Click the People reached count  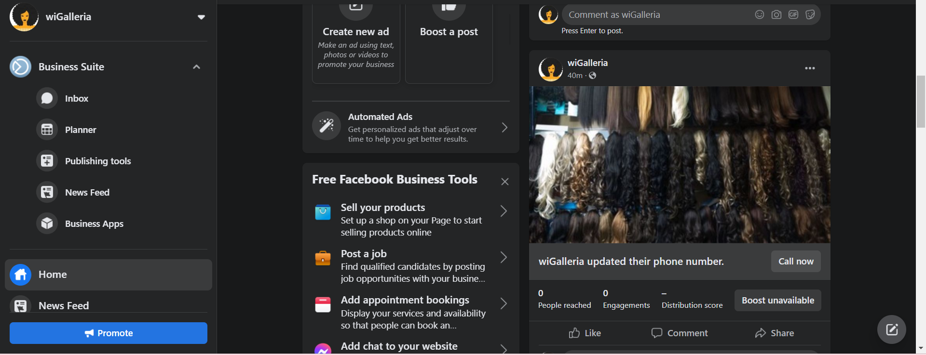(x=541, y=293)
